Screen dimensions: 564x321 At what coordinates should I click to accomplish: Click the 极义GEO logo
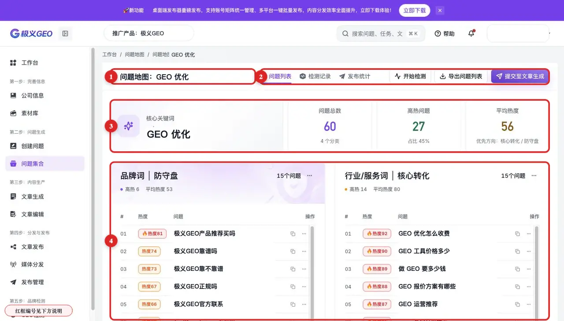(31, 33)
